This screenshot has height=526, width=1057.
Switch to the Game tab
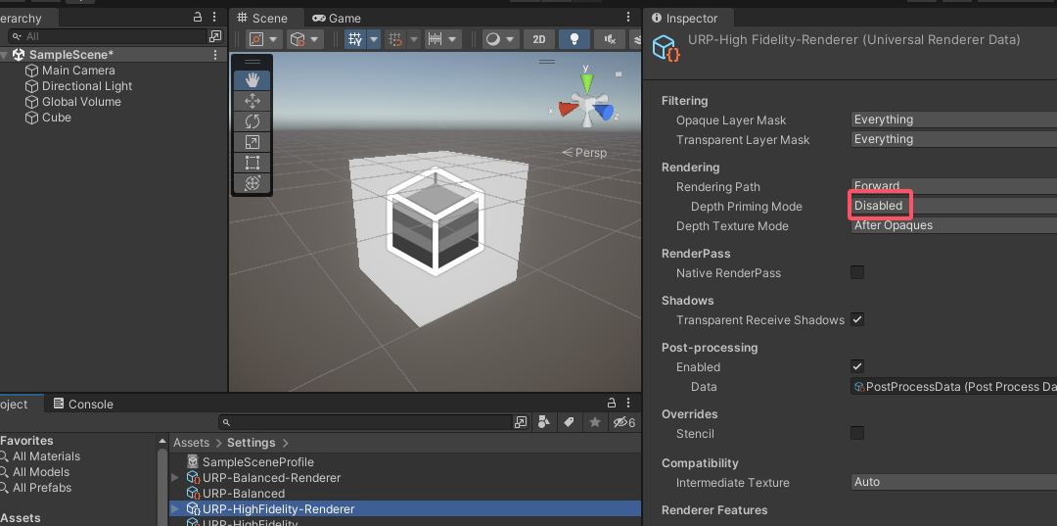click(x=337, y=18)
